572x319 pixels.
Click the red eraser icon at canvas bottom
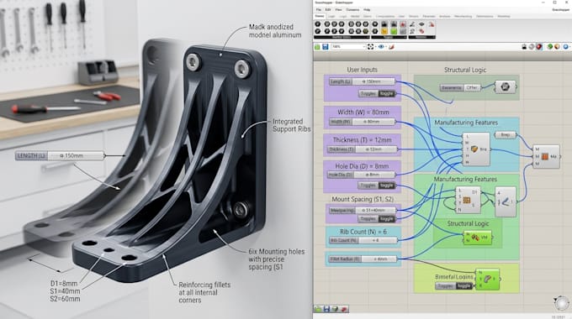344,309
